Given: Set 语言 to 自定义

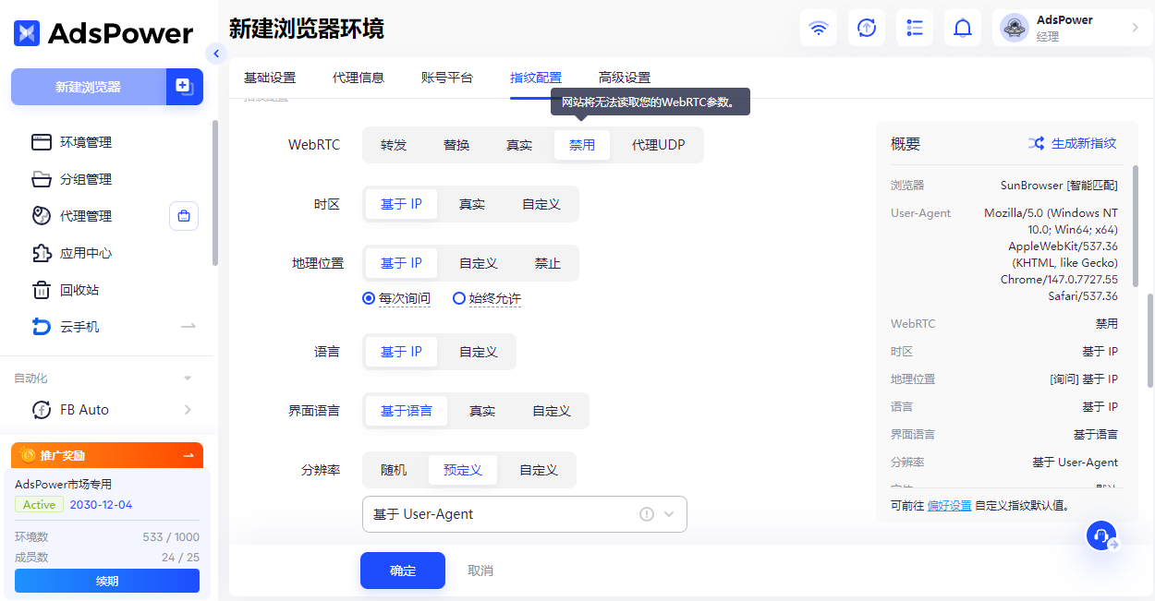Looking at the screenshot, I should pyautogui.click(x=479, y=352).
